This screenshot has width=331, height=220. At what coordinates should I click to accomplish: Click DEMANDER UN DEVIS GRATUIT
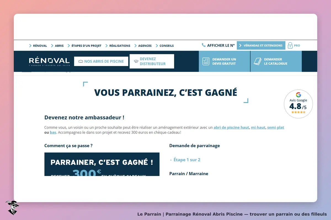click(x=224, y=61)
